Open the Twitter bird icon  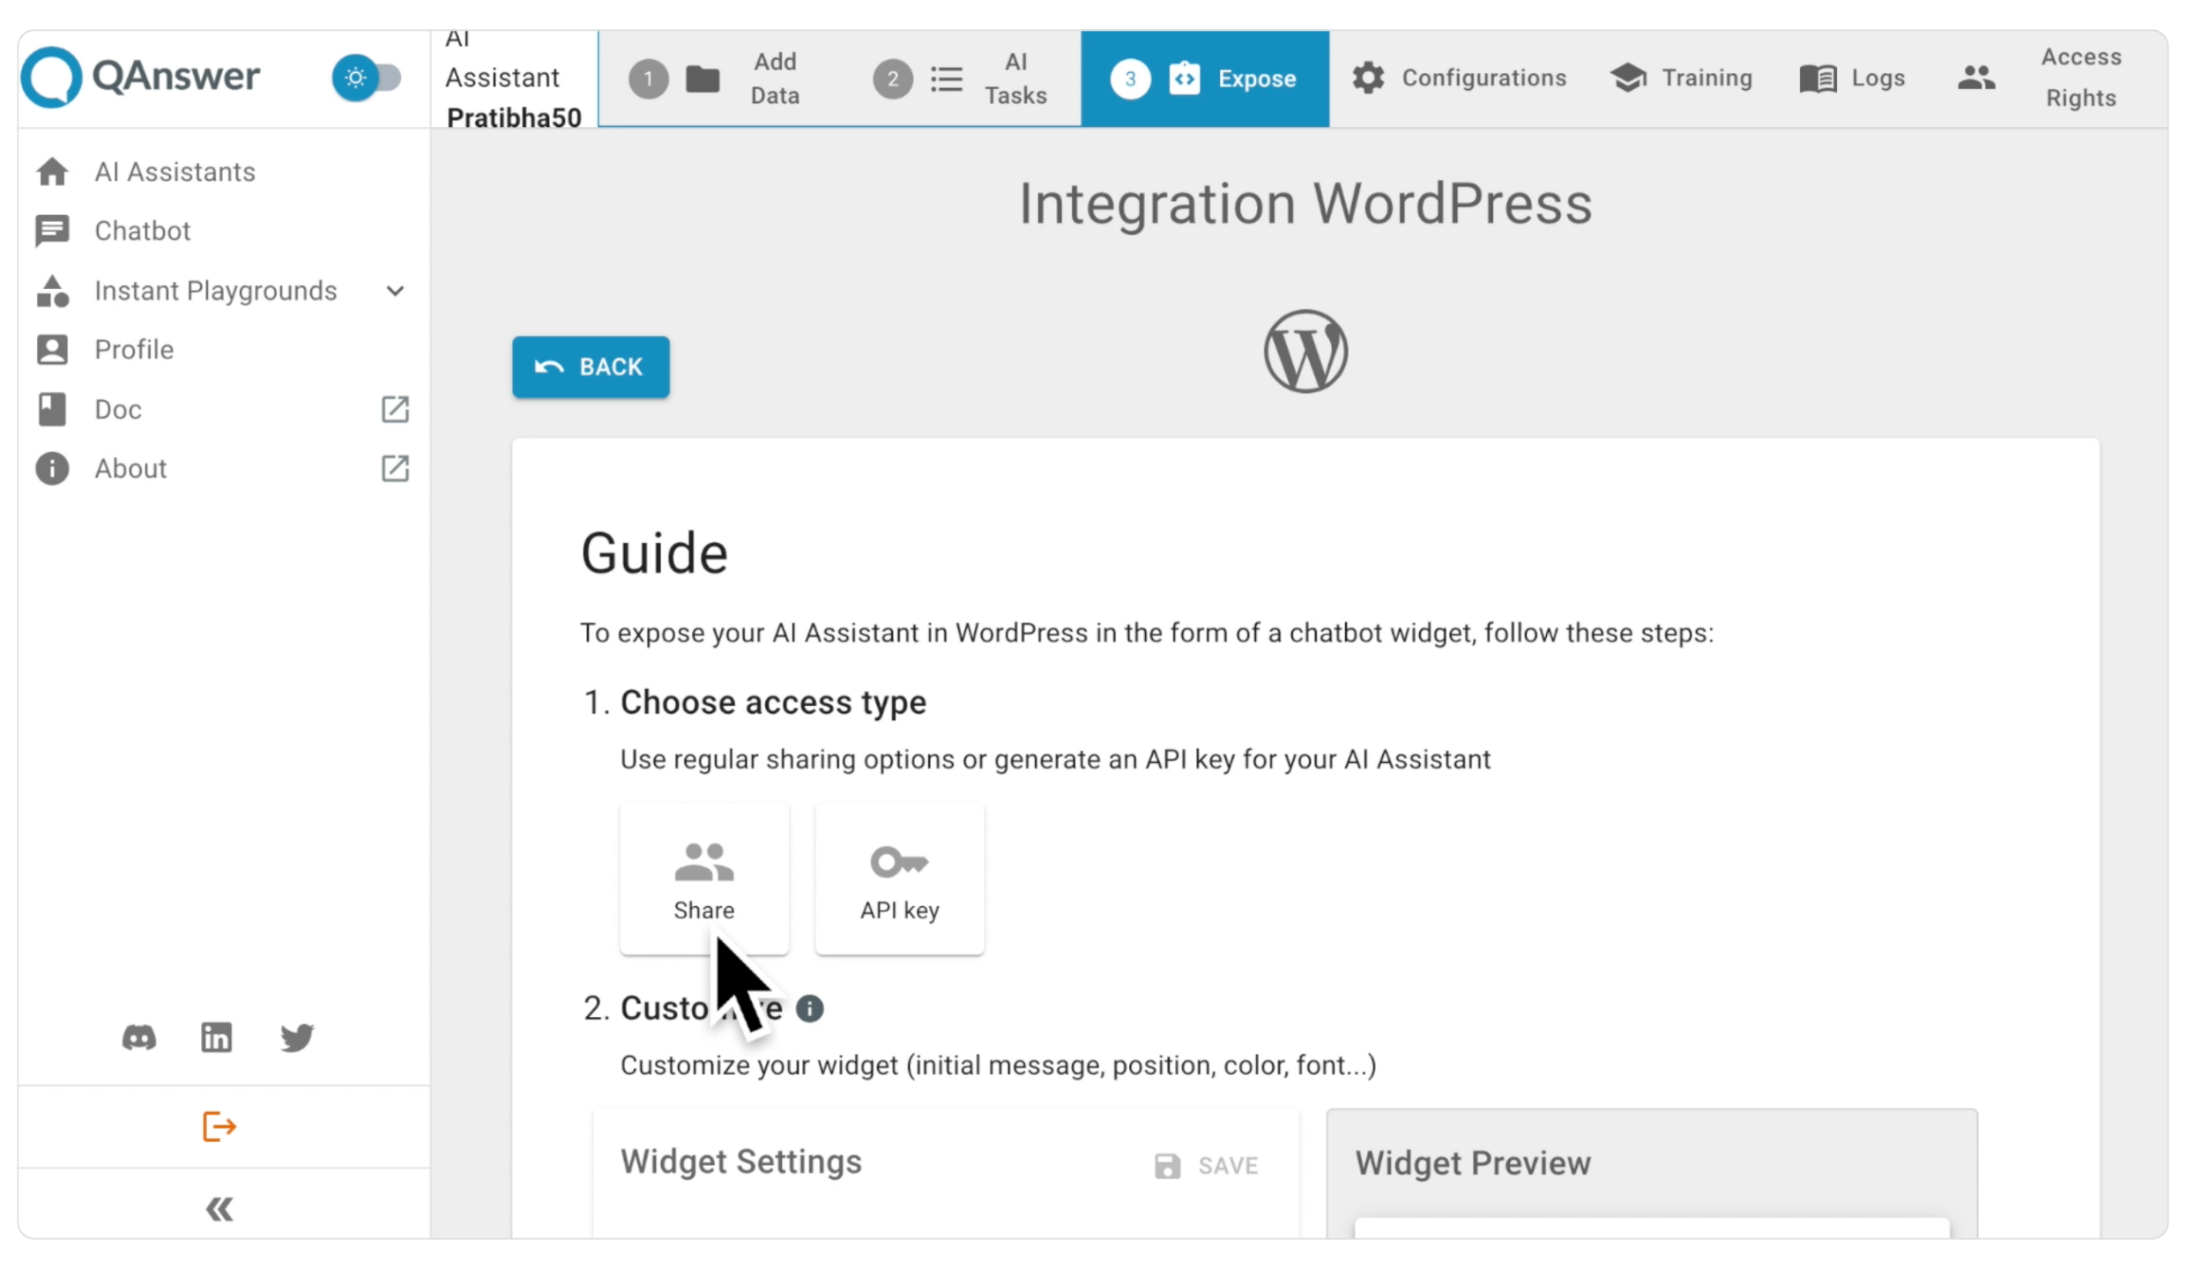296,1037
